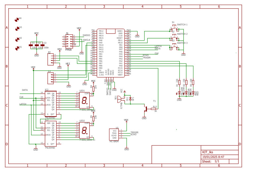The image size is (254, 196).
Task: Click the GND symbol below capacitors C1-C3
Action: click(x=37, y=55)
